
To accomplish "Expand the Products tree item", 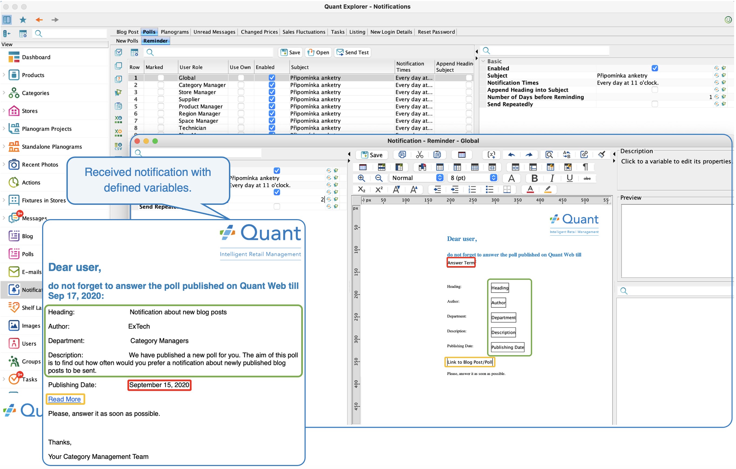I will (4, 75).
